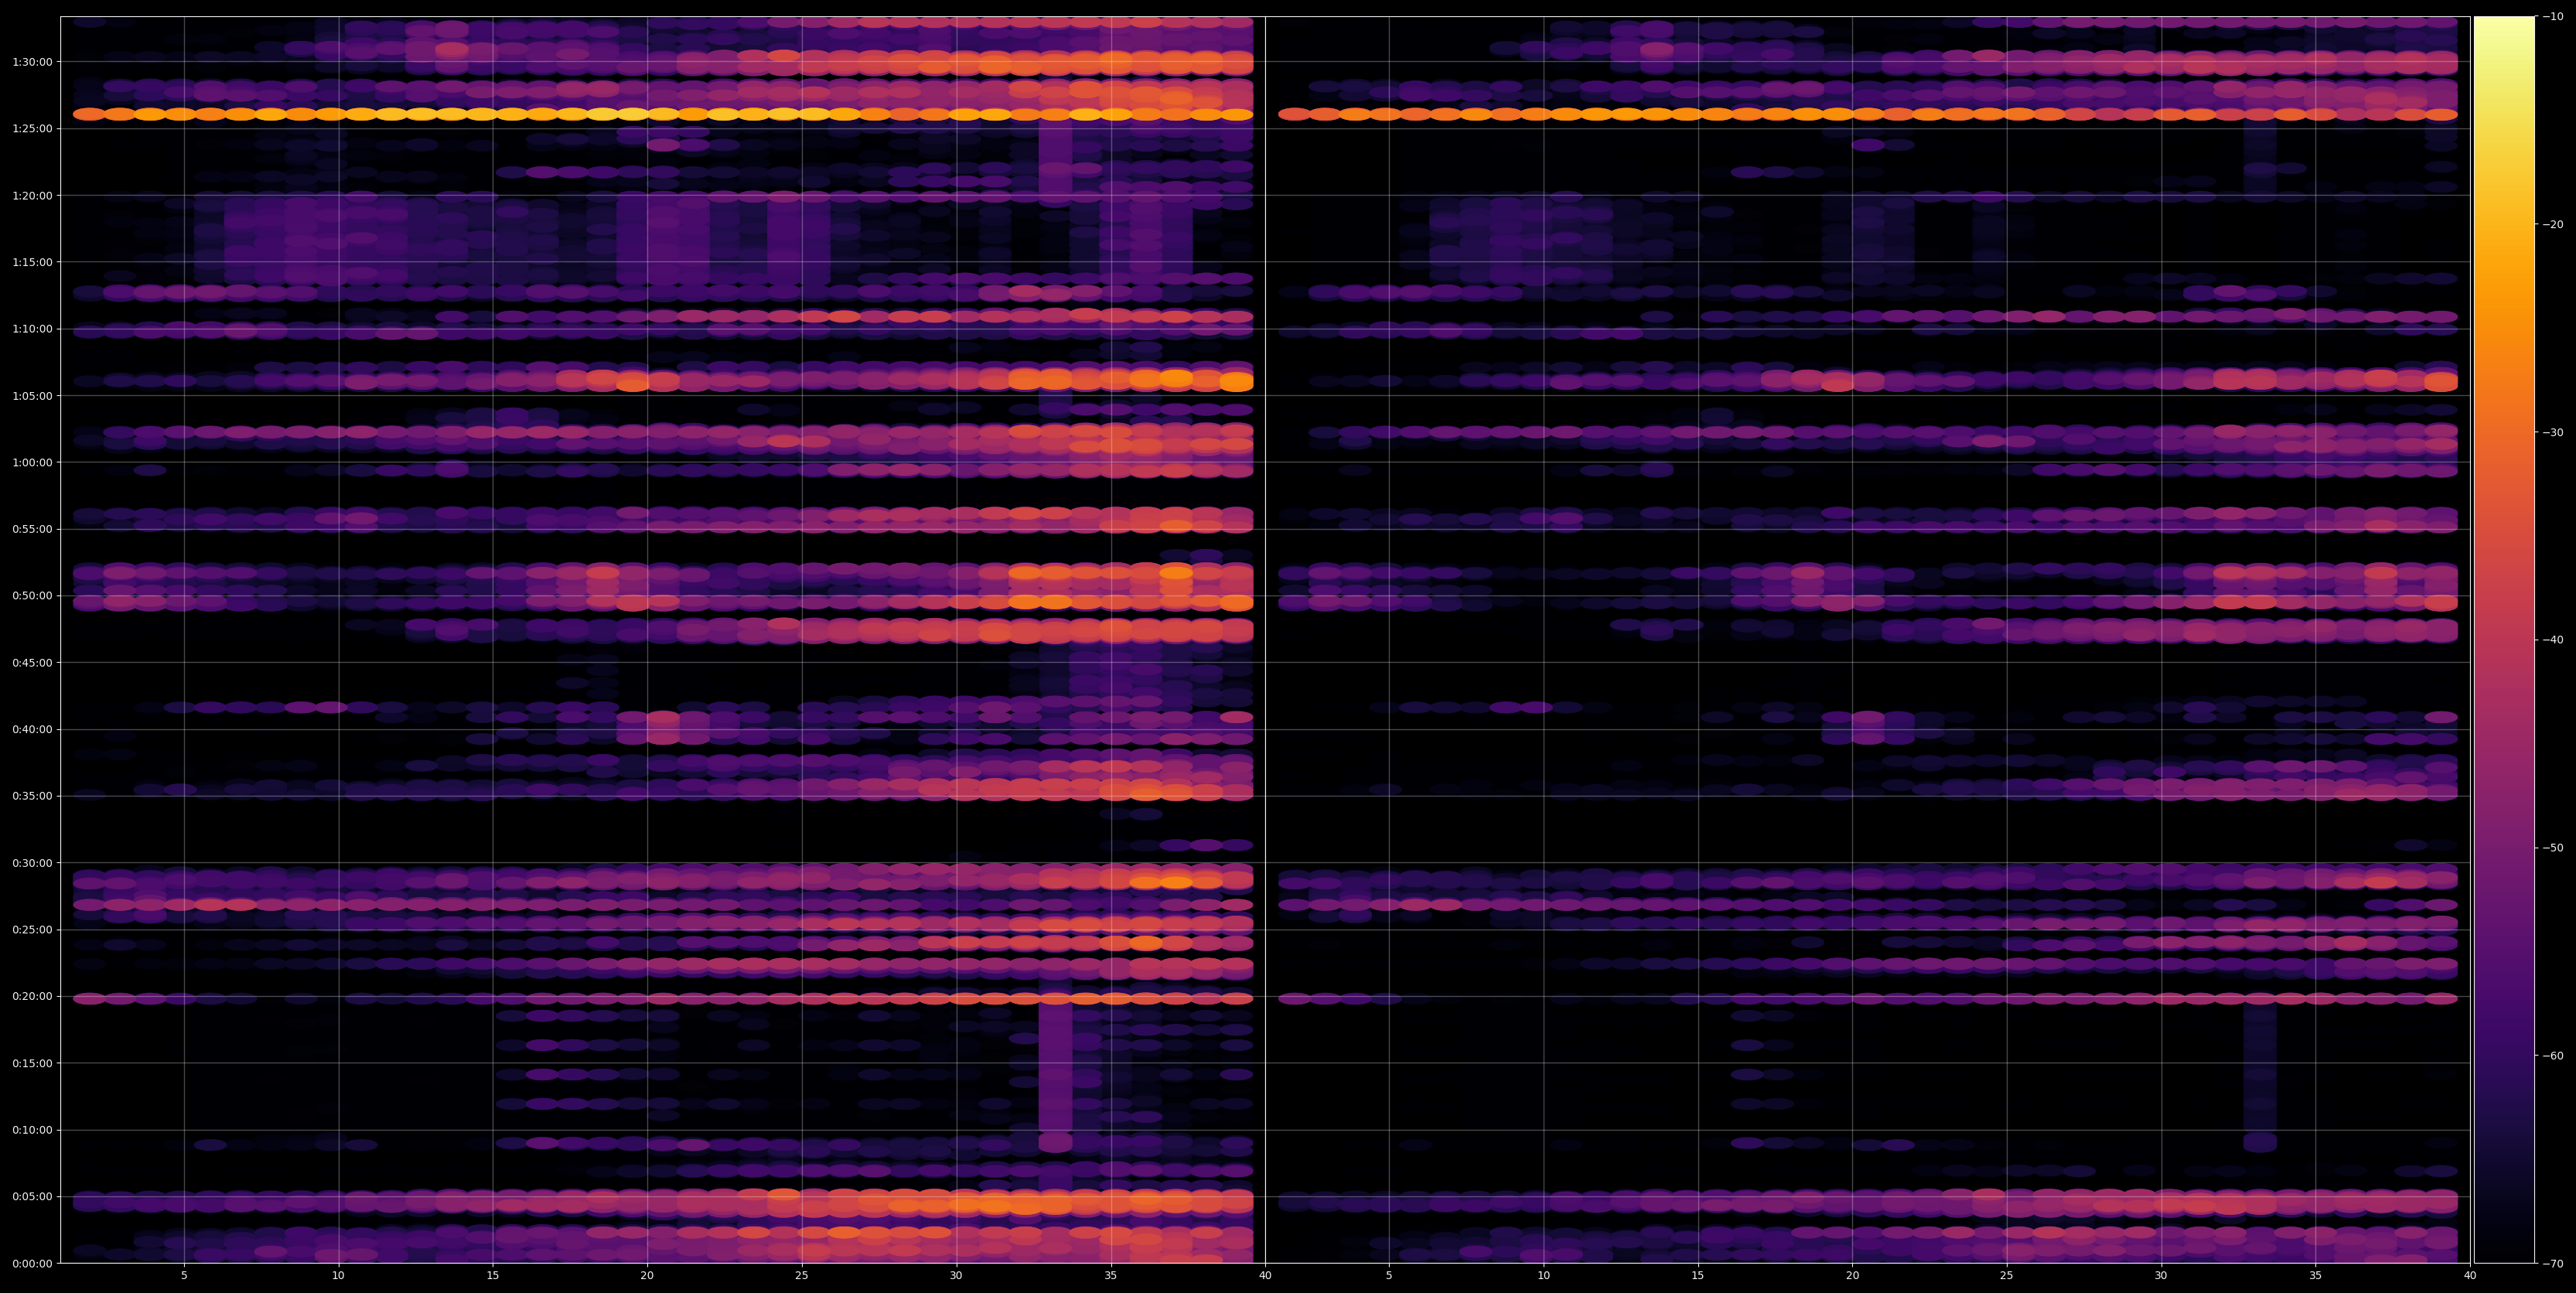The height and width of the screenshot is (1293, 2576).
Task: Click the 0:45:00 y-axis tick label
Action: 32,662
